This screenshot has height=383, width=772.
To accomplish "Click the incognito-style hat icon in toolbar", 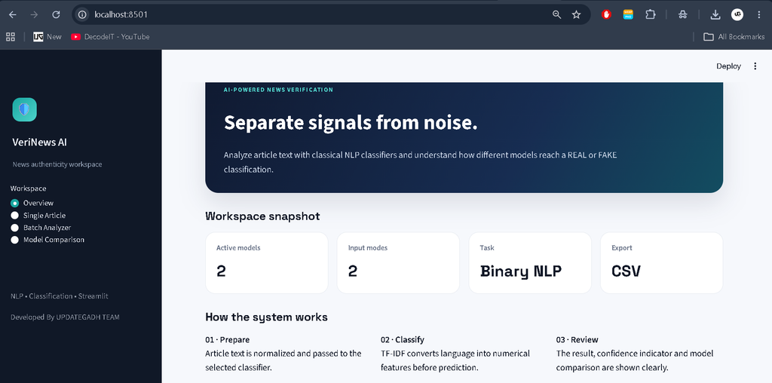I will [x=682, y=15].
